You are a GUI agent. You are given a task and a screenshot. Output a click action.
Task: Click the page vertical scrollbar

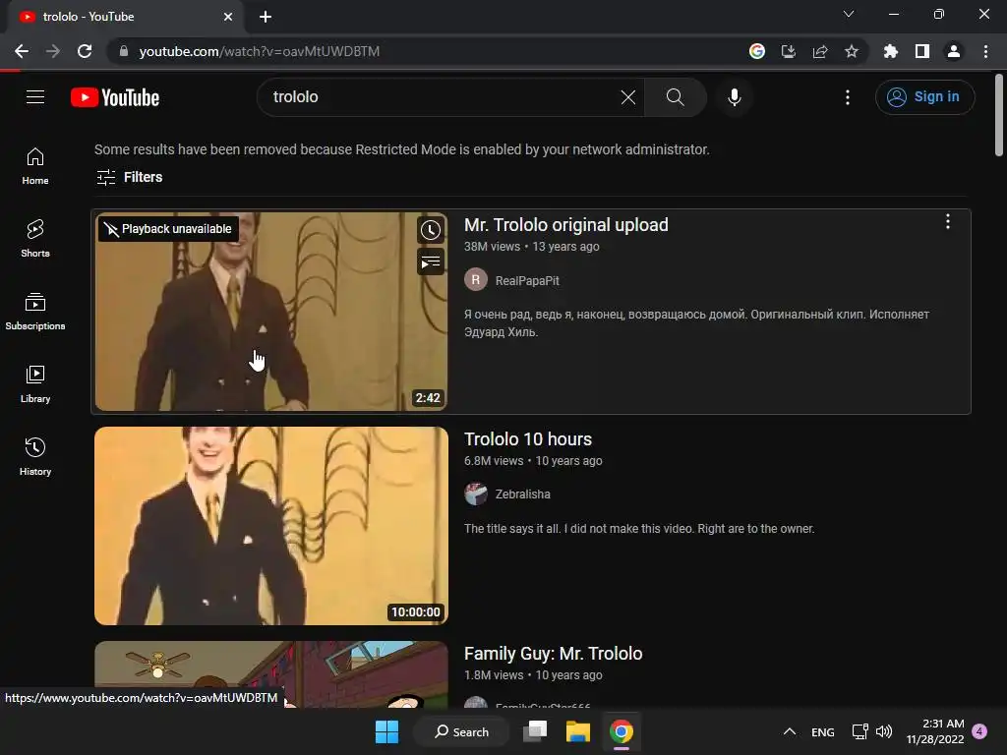click(999, 116)
